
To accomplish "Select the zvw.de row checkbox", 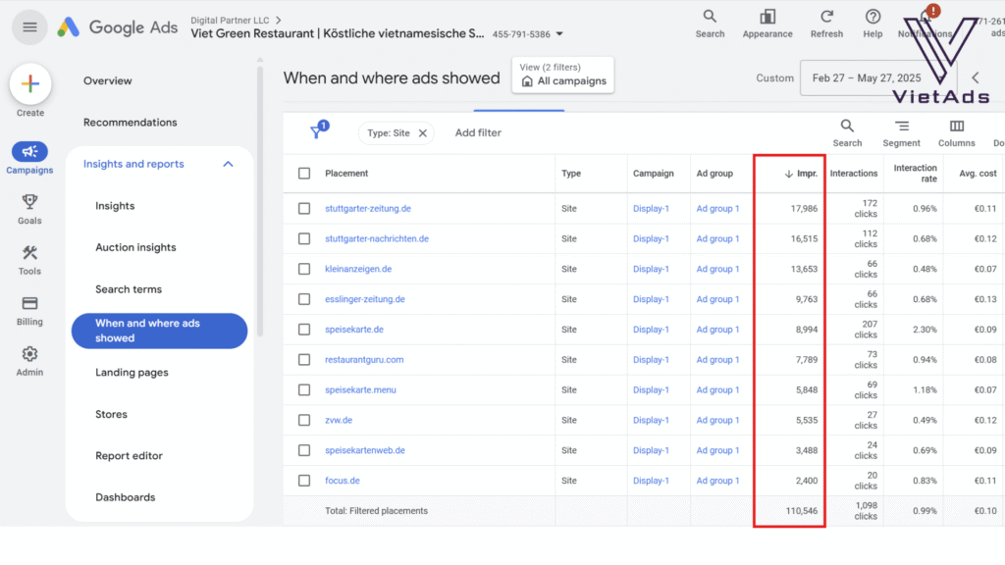I will (304, 420).
